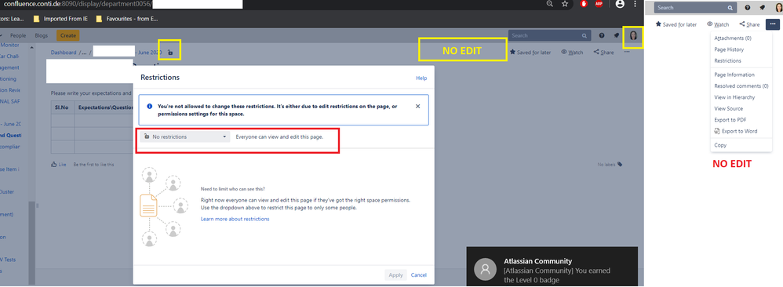783x287 pixels.
Task: Select Export to PDF from the menu
Action: click(730, 120)
